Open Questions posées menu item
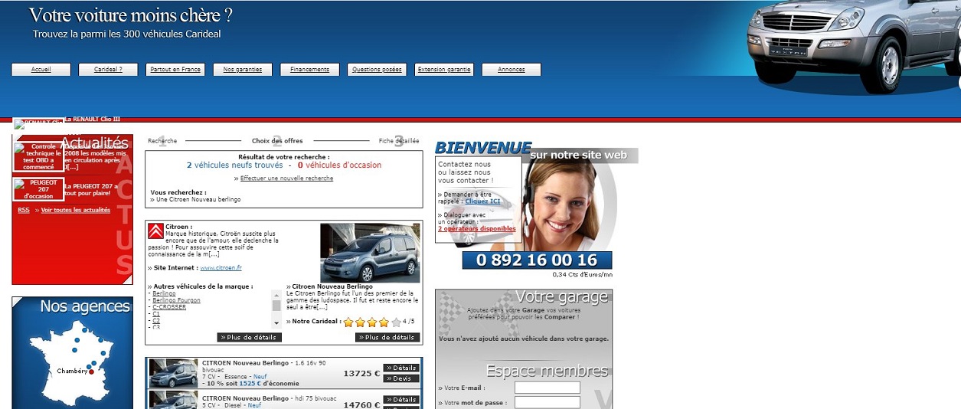The width and height of the screenshot is (961, 409). [x=377, y=70]
